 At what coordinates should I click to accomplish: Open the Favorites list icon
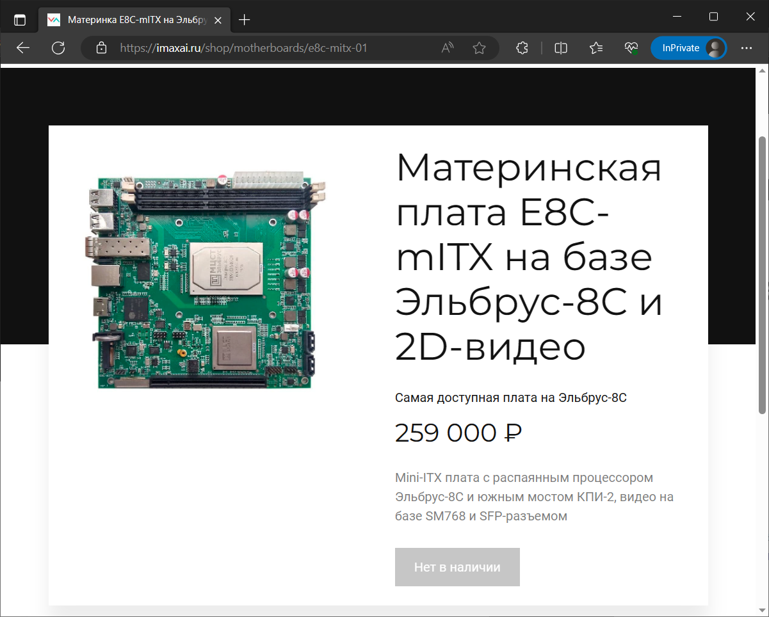click(x=596, y=48)
